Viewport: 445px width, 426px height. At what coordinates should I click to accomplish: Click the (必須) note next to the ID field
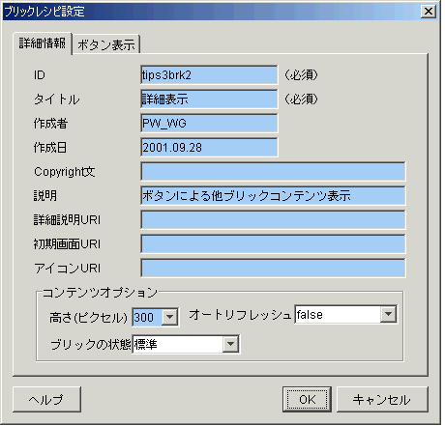pos(302,75)
